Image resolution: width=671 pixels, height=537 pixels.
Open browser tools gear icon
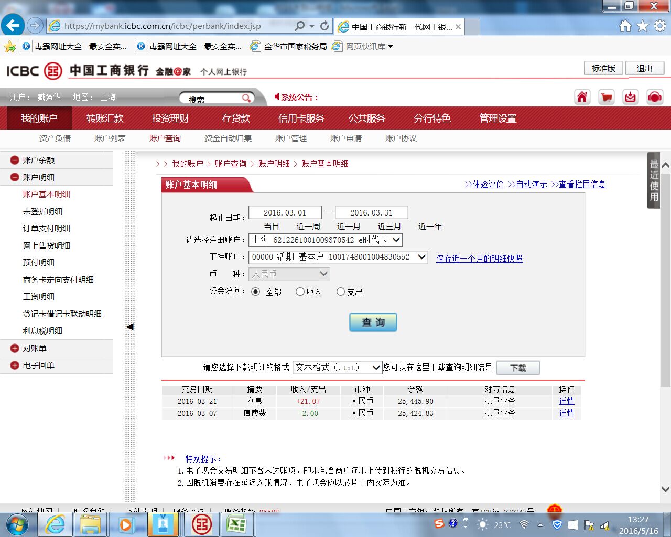660,26
